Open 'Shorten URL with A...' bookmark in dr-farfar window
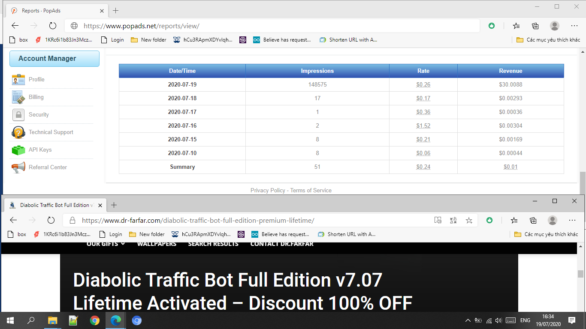586x329 pixels. pos(347,234)
